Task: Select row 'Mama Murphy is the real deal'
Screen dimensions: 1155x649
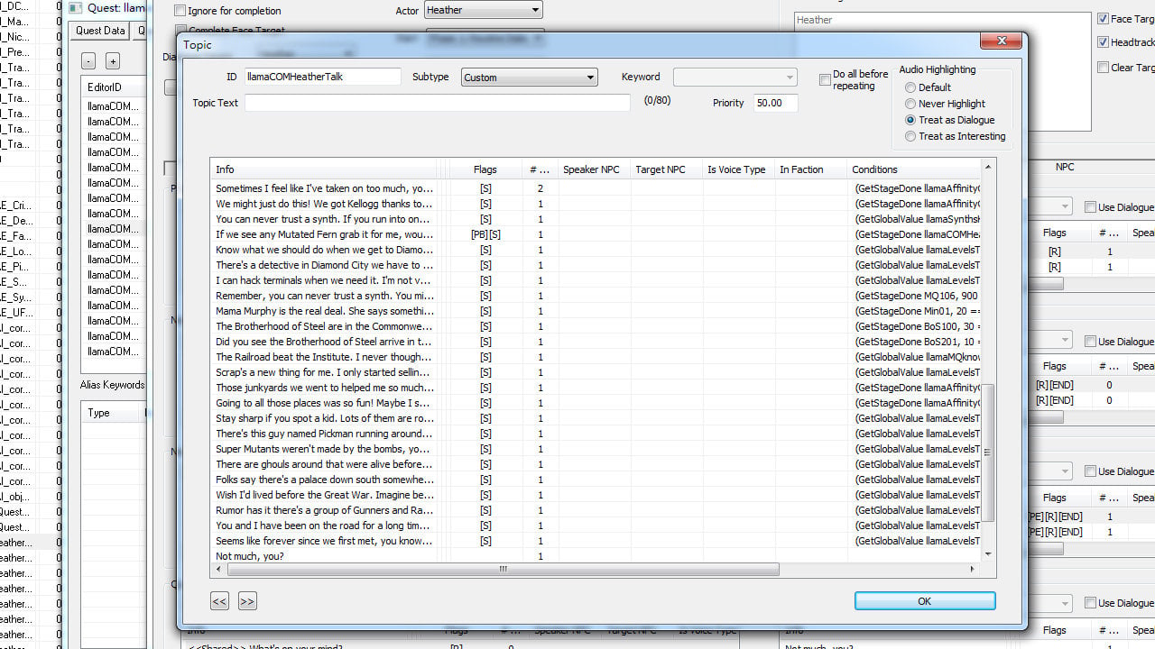Action: (596, 311)
